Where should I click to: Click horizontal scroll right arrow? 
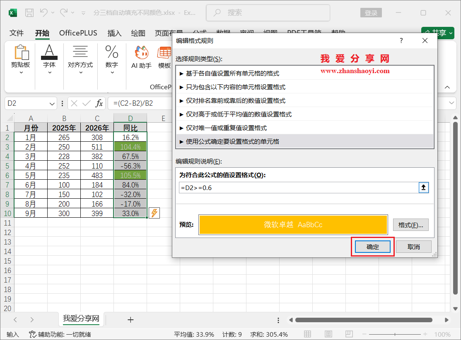pos(447,320)
